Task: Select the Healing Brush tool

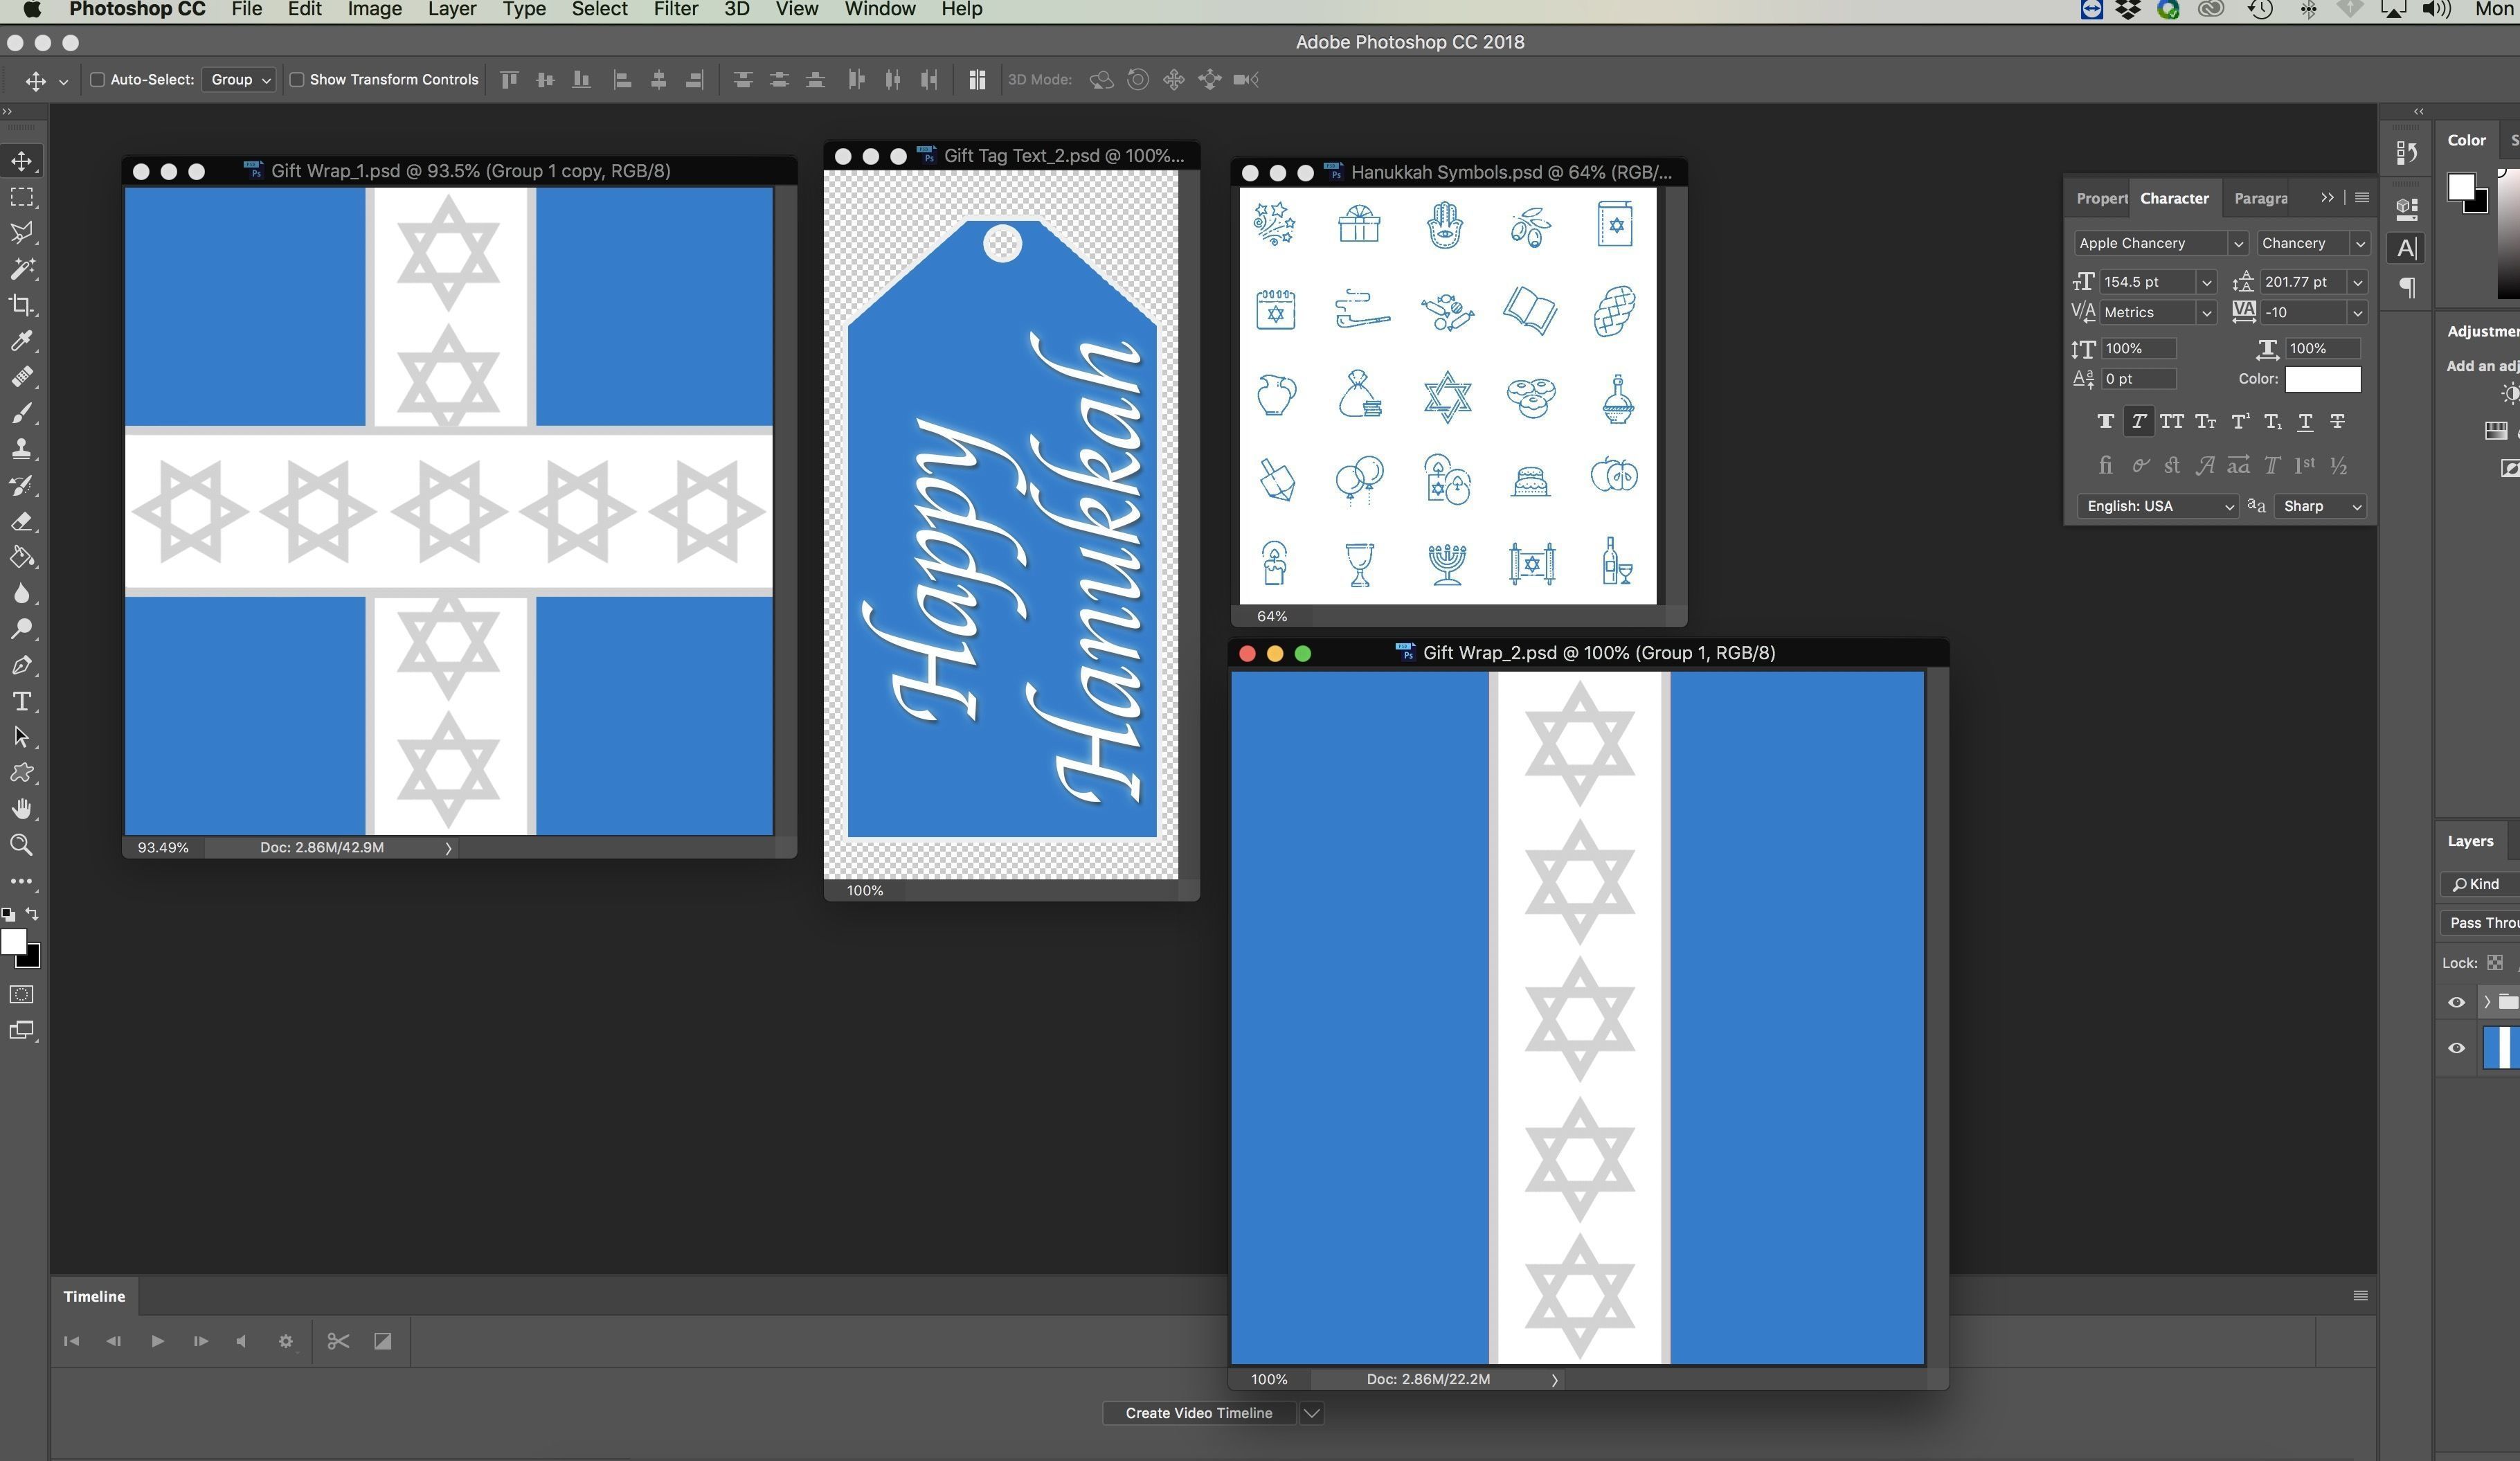Action: click(21, 377)
